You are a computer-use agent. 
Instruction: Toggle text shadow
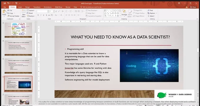(x=46, y=15)
